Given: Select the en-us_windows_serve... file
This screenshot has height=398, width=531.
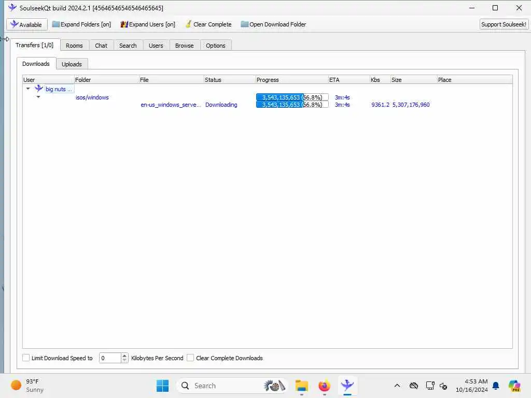Looking at the screenshot, I should (x=171, y=105).
